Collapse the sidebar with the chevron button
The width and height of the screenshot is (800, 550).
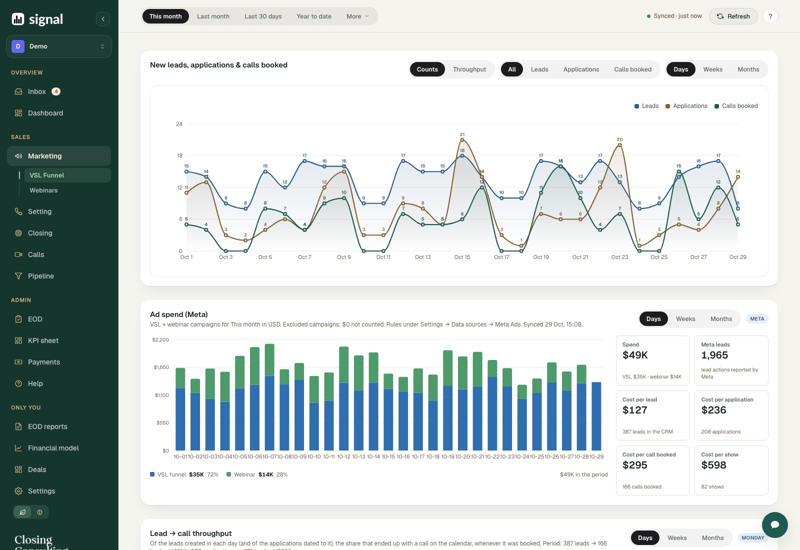[103, 19]
